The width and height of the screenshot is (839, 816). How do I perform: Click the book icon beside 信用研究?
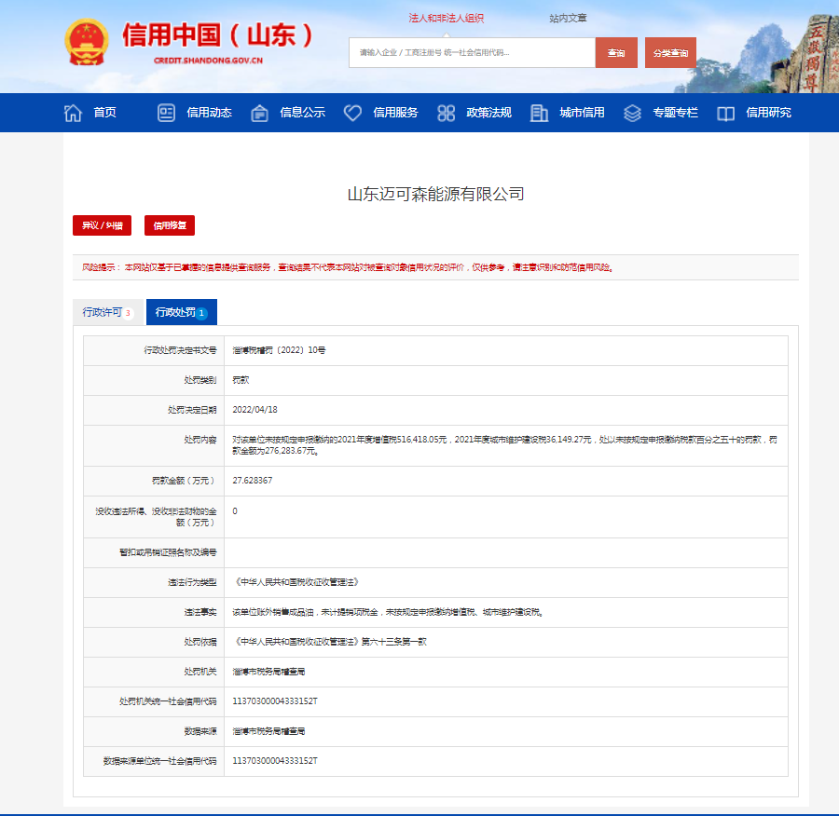point(725,114)
